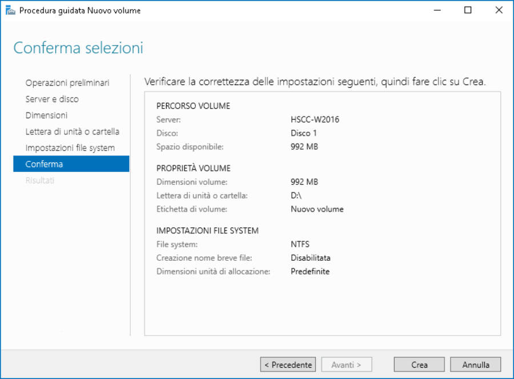This screenshot has height=379, width=514.
Task: Open the Server e disco step
Action: click(52, 99)
